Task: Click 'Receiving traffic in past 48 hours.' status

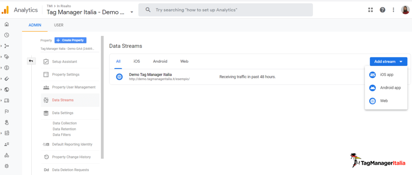Action: pos(247,77)
